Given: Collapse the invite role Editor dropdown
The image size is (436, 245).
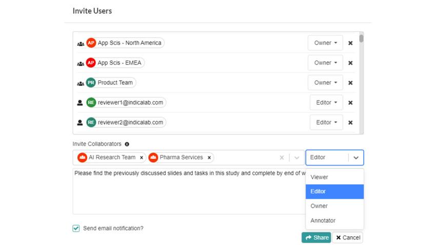Looking at the screenshot, I should coord(356,158).
